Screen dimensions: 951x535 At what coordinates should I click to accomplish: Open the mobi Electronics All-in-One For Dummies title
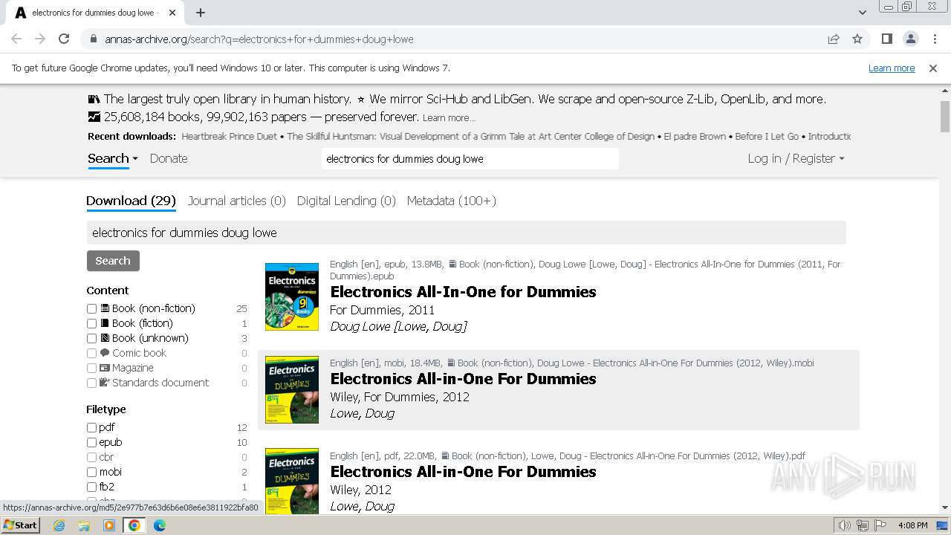point(463,379)
